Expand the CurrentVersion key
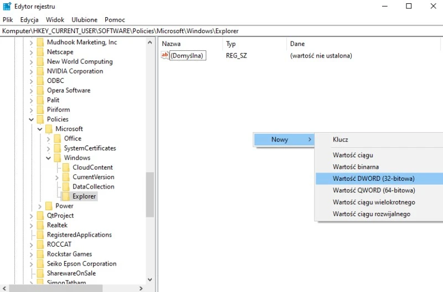 coord(57,178)
